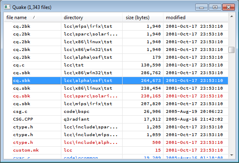Close the Quake window
This screenshot has width=239, height=163.
[228, 7]
